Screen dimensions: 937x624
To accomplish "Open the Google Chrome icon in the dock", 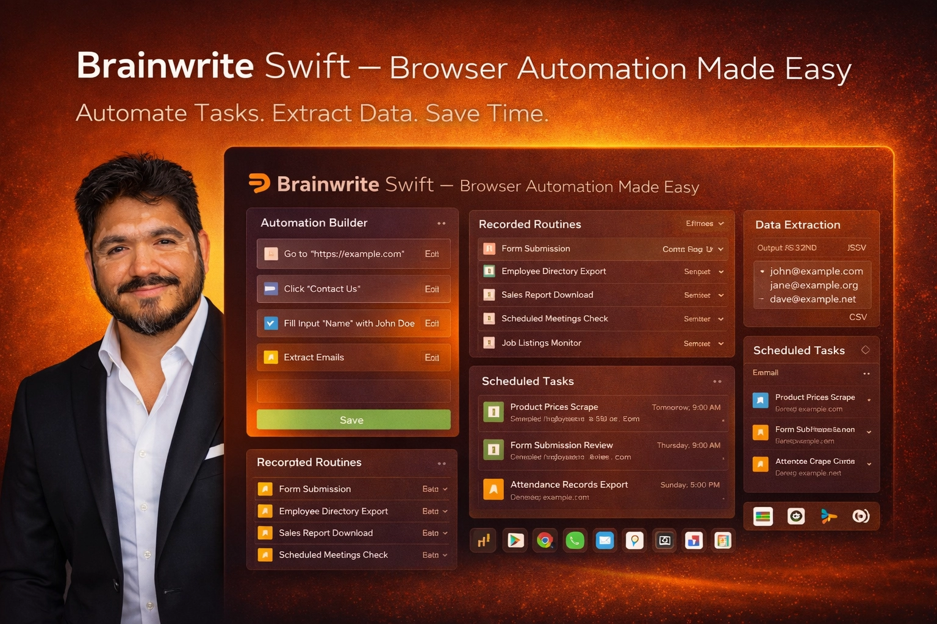I will point(544,540).
